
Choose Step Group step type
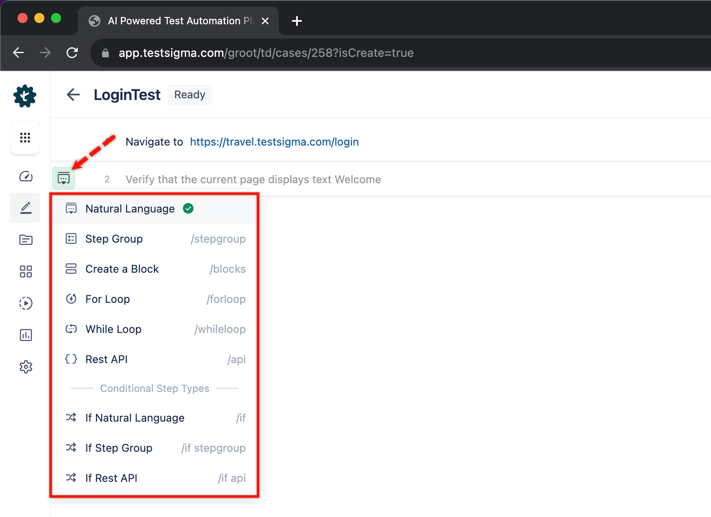[x=154, y=239]
